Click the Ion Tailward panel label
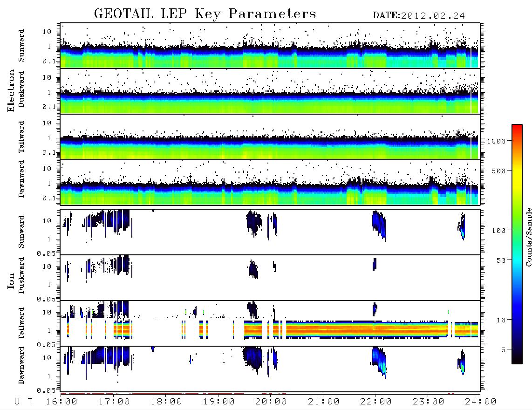The image size is (532, 410). coord(21,323)
